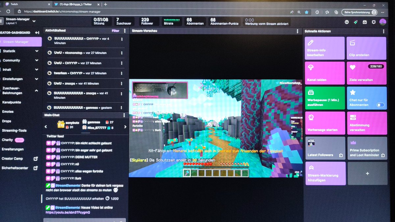Image resolution: width=395 pixels, height=222 pixels.
Task: Collapse Zuschauer-Belohnungen sidebar section
Action: pyautogui.click(x=37, y=91)
